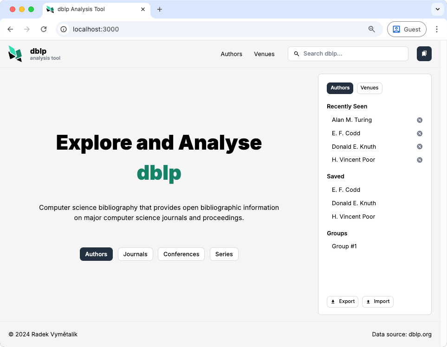Click the Export button
The width and height of the screenshot is (447, 347).
343,302
